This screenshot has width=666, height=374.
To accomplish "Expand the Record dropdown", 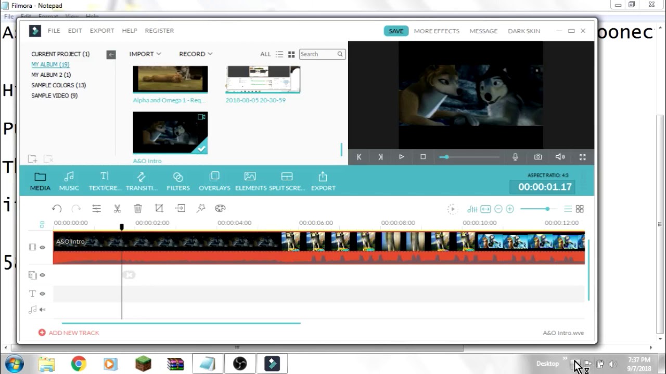I will [x=196, y=54].
